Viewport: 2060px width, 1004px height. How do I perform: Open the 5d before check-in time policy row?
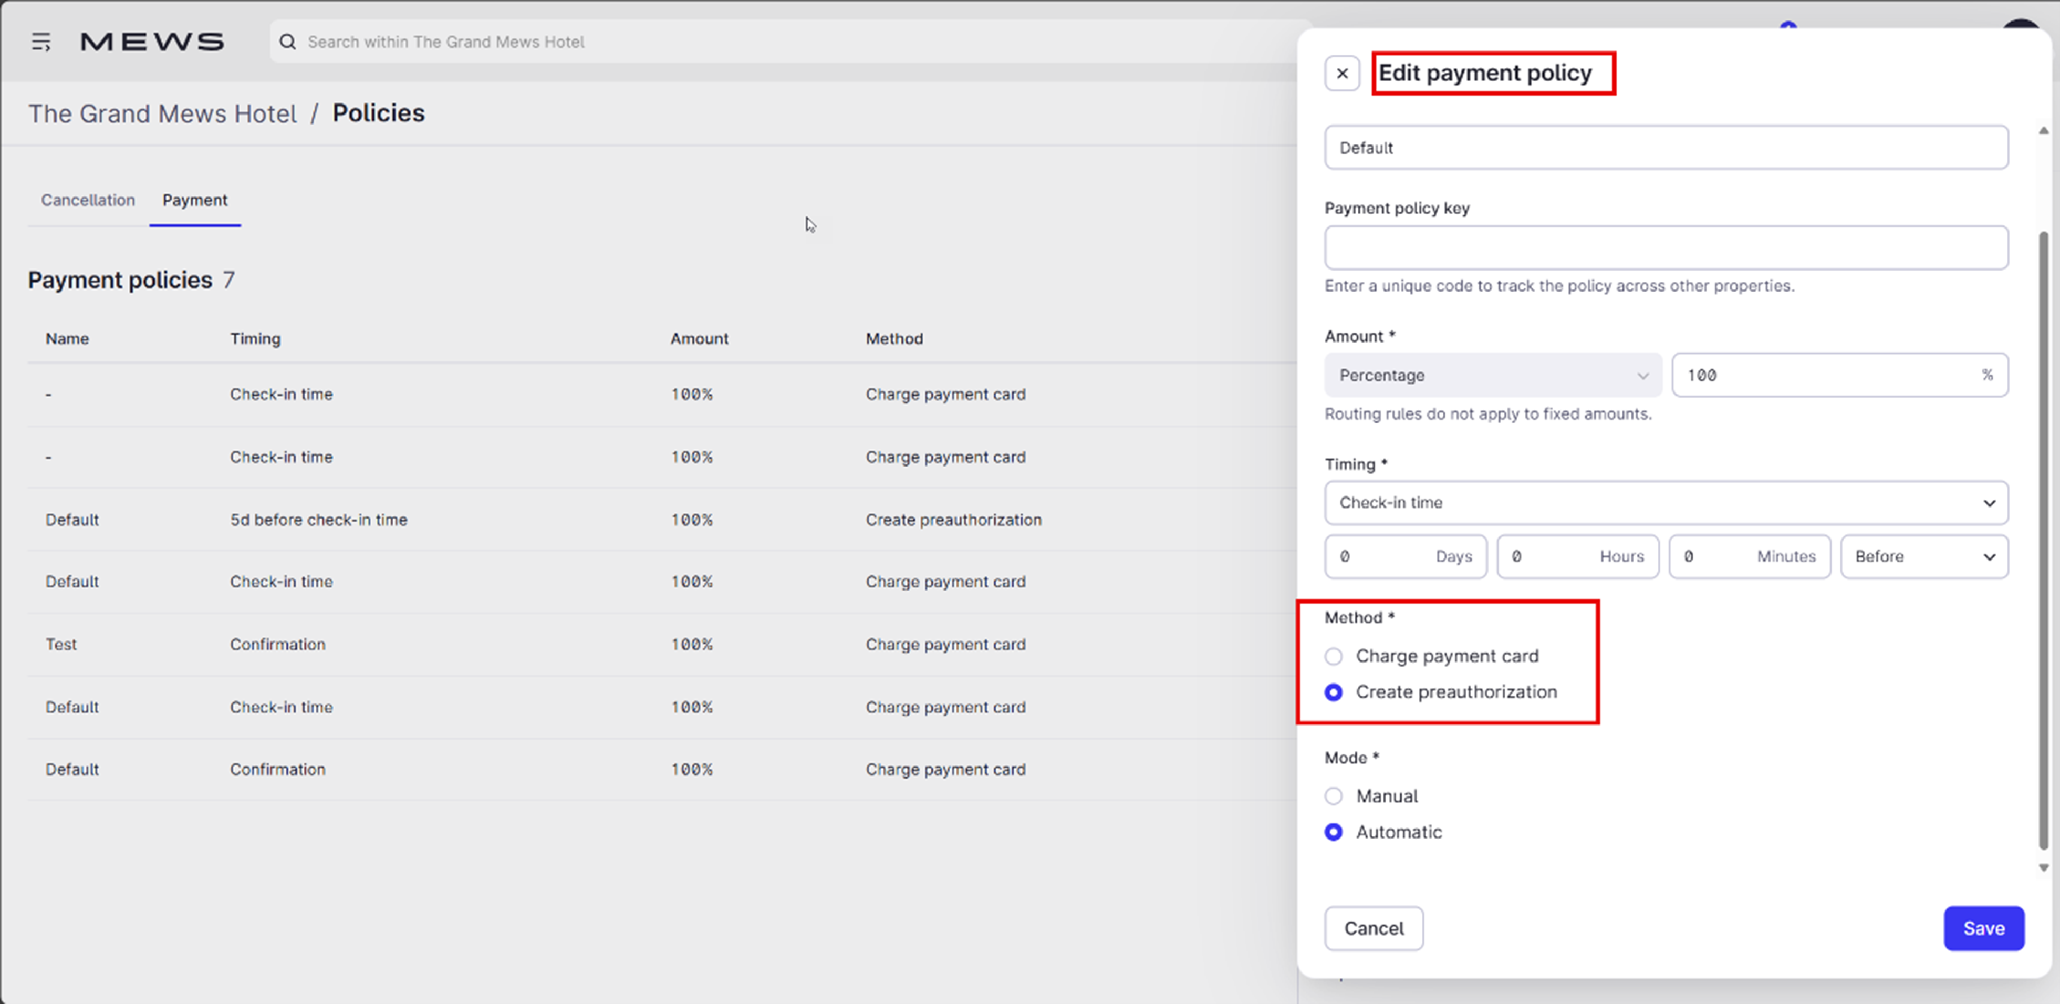662,520
